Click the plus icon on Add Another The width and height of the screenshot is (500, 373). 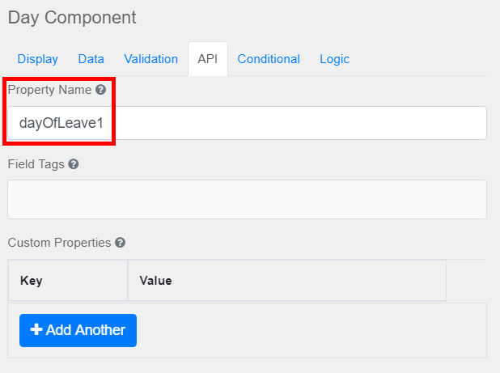click(36, 330)
